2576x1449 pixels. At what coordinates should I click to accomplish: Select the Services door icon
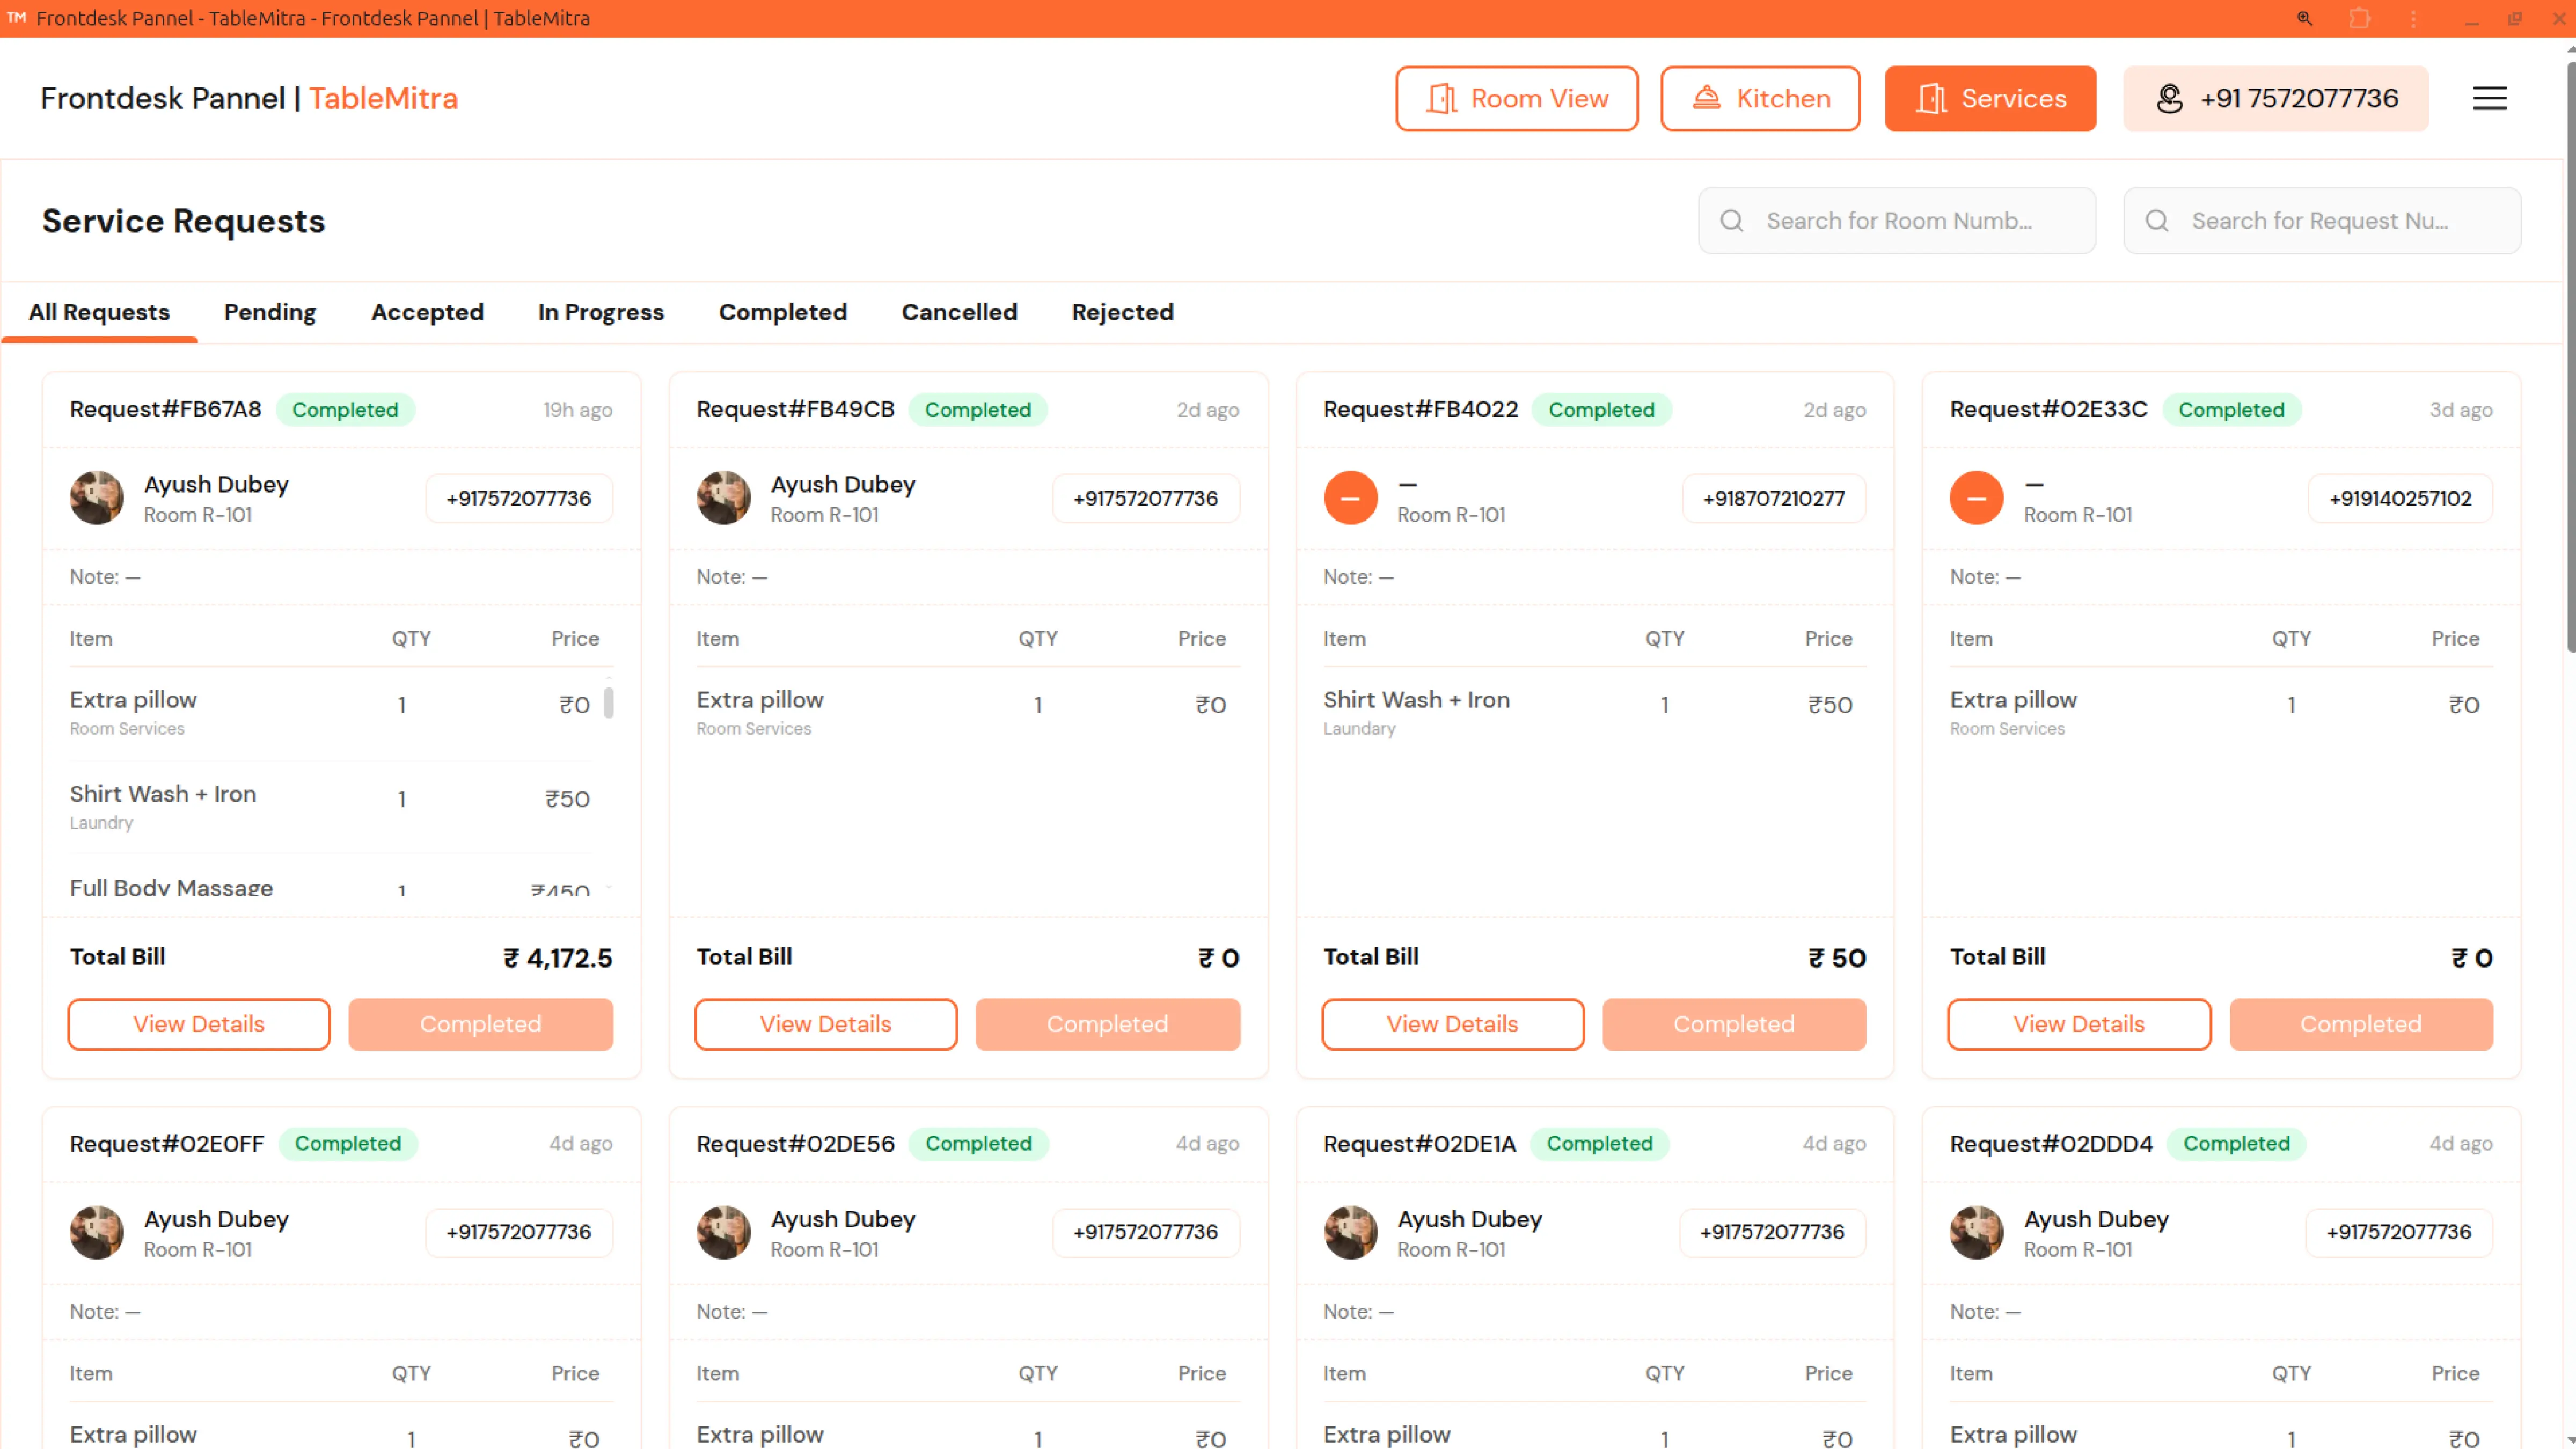pyautogui.click(x=1934, y=98)
